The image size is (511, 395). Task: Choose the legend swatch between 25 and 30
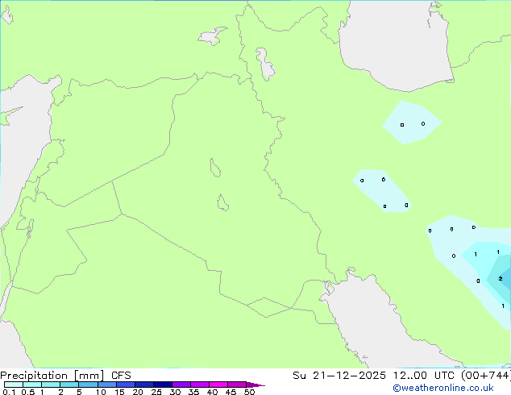(x=163, y=385)
